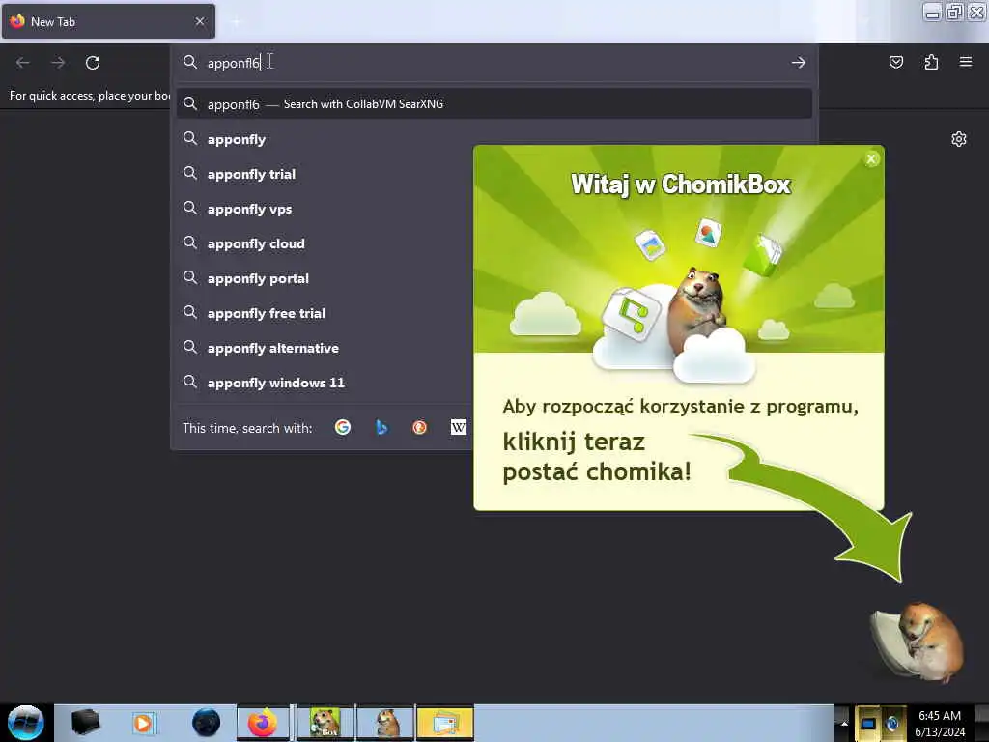This screenshot has height=742, width=989.
Task: Open the Firefox hamburger menu
Action: pos(966,62)
